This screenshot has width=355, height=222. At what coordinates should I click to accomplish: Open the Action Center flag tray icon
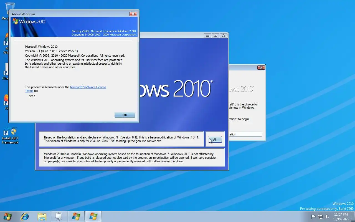pyautogui.click(x=313, y=217)
